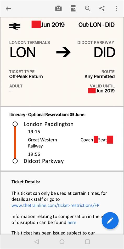
Task: Select the London Paddington station stop
Action: click(49, 124)
